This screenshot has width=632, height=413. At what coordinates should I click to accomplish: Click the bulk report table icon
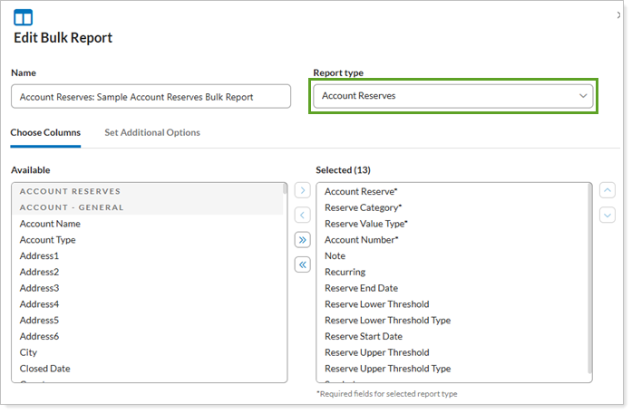coord(23,17)
